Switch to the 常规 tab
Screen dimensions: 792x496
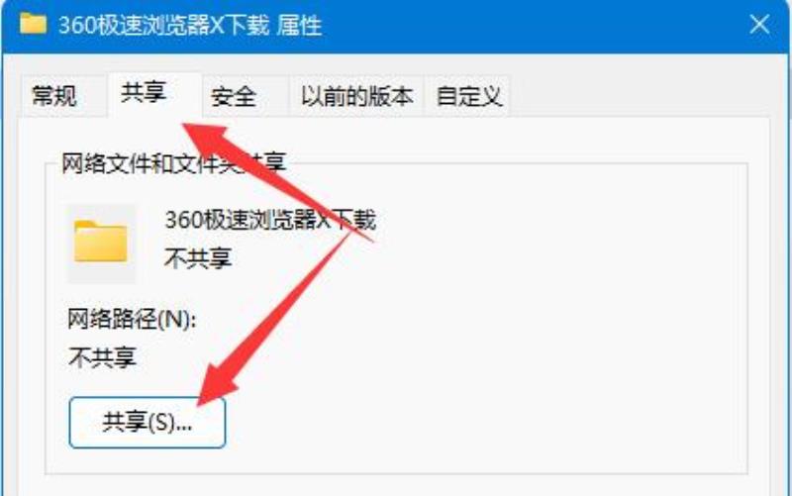point(54,96)
